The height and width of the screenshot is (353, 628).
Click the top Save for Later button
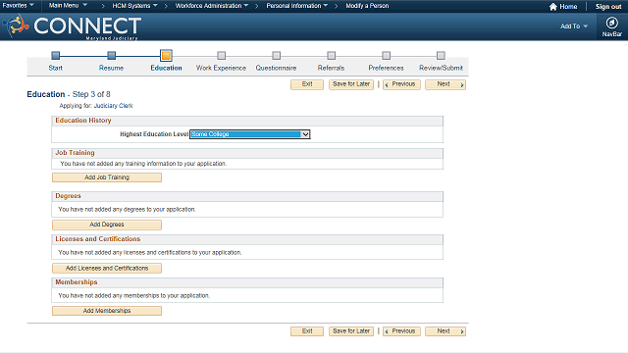351,84
